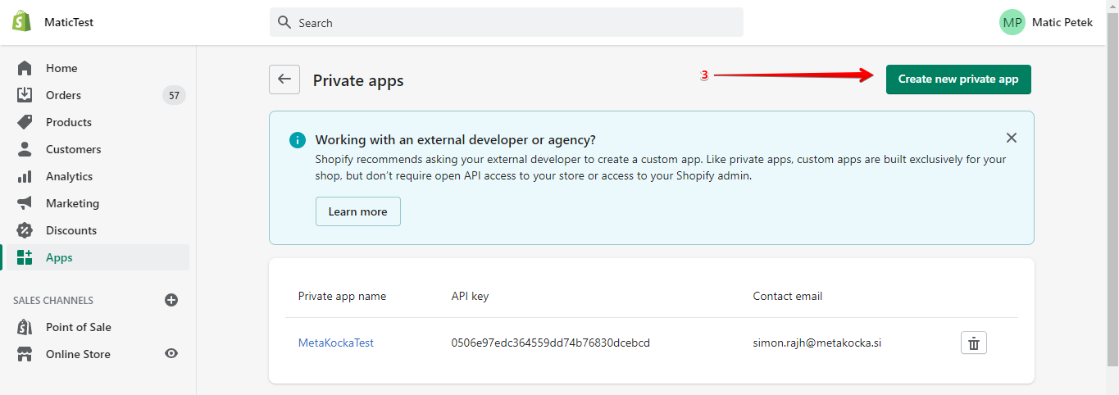The image size is (1119, 395).
Task: Click API key column header
Action: (470, 296)
